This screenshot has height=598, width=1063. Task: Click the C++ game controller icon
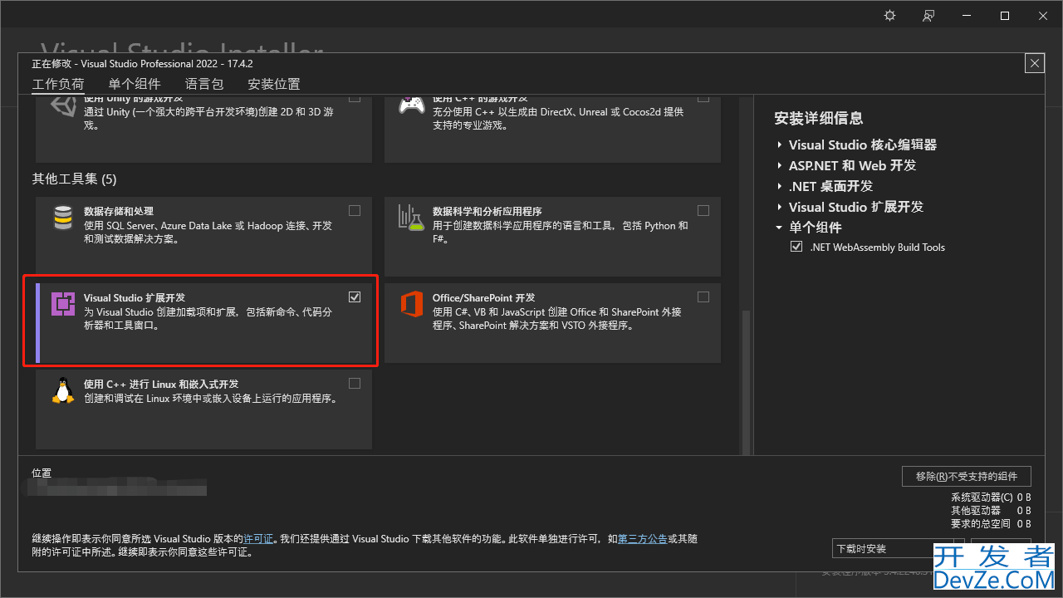click(412, 106)
